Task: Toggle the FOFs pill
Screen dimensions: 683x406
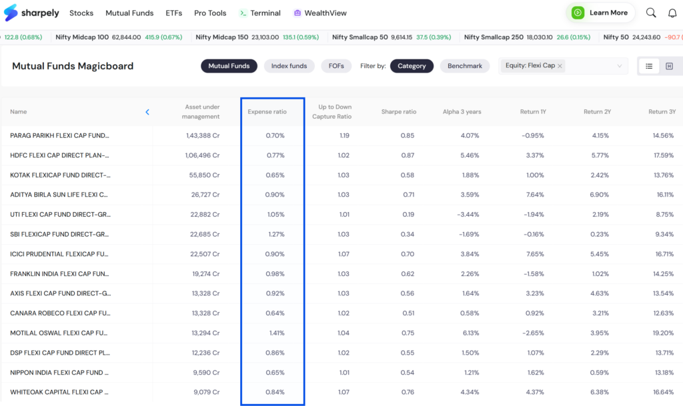Action: pyautogui.click(x=336, y=66)
